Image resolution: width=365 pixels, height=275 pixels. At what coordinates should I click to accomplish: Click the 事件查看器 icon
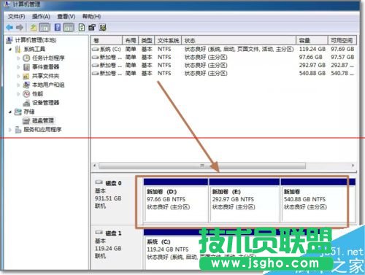(x=26, y=67)
